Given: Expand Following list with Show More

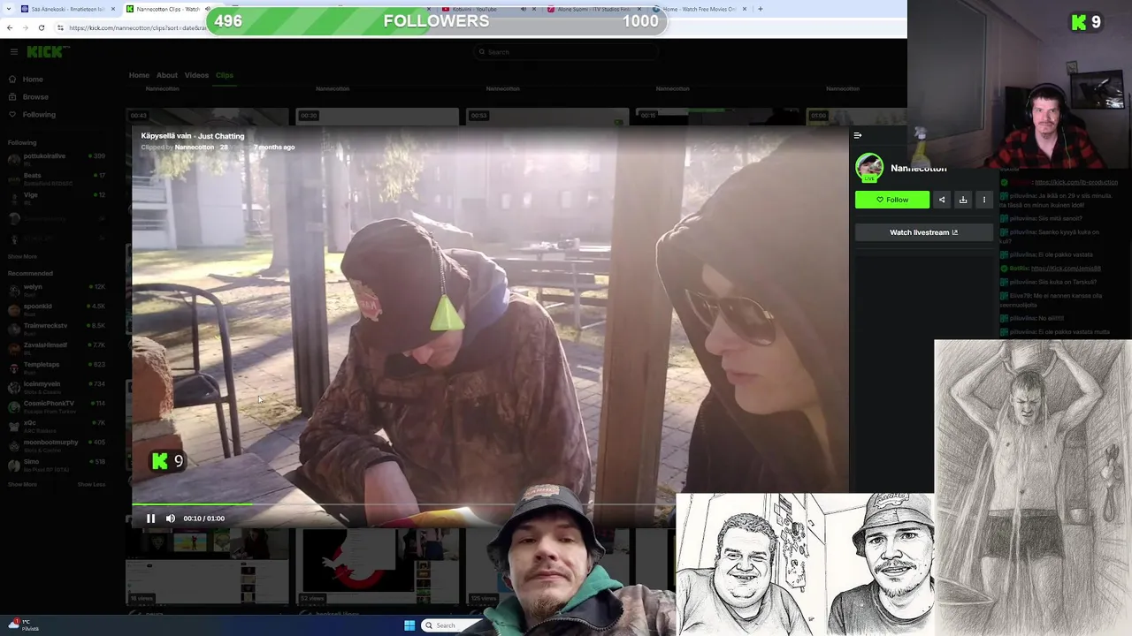Looking at the screenshot, I should tap(22, 256).
